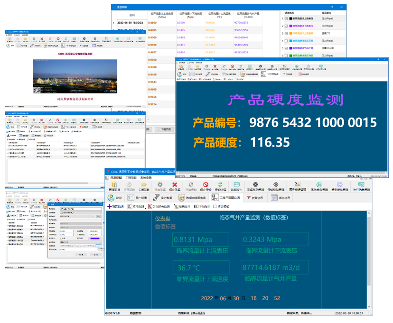
Task: Expand first tree row in device list window
Action: [7, 146]
